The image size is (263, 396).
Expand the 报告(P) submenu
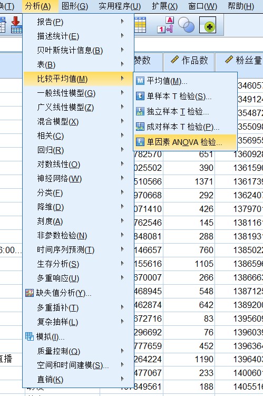click(x=79, y=22)
